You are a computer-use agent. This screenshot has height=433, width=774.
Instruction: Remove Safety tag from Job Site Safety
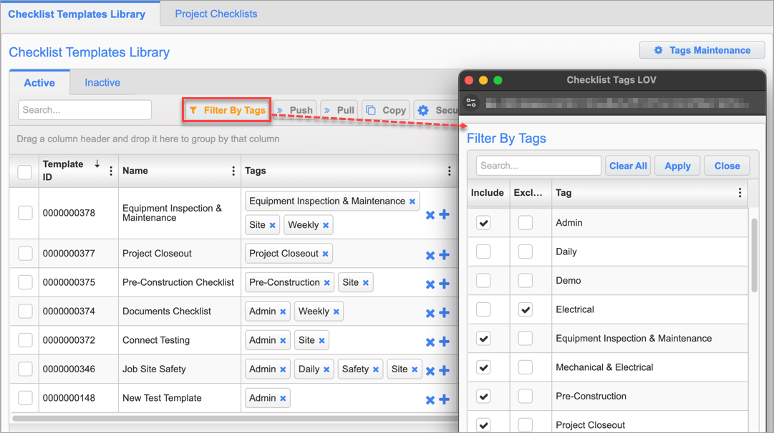tap(376, 369)
